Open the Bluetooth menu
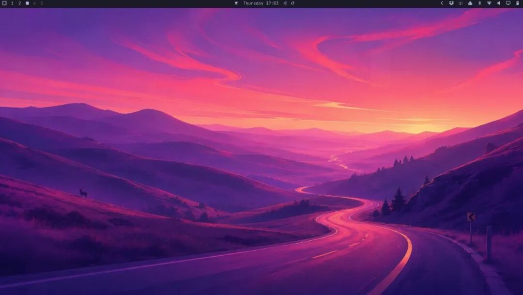This screenshot has height=295, width=523. pyautogui.click(x=479, y=3)
